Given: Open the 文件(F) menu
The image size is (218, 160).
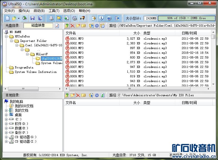Looking at the screenshot, I should (9, 11).
